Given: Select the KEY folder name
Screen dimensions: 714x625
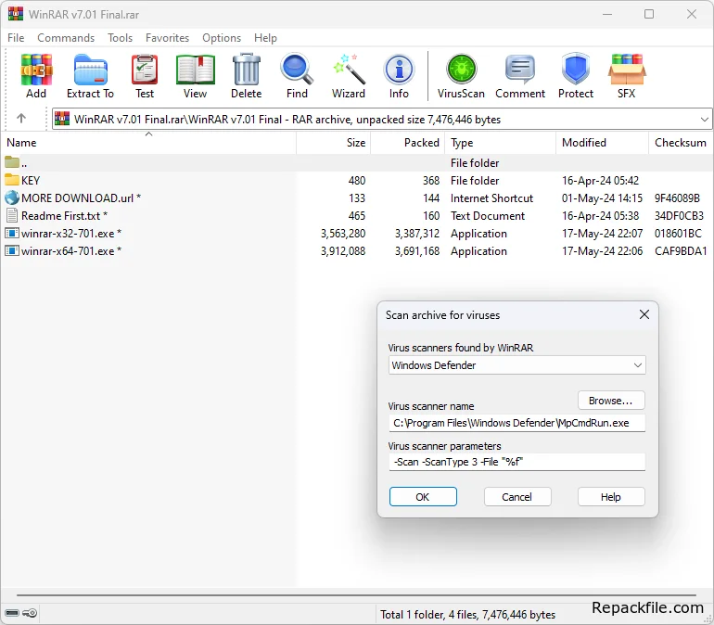Looking at the screenshot, I should [x=31, y=180].
